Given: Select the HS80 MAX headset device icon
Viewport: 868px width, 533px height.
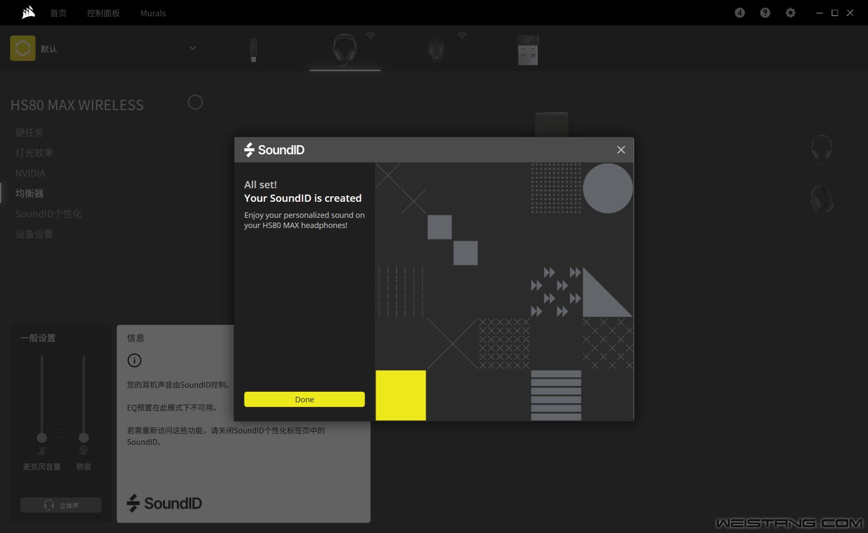Looking at the screenshot, I should [x=345, y=49].
